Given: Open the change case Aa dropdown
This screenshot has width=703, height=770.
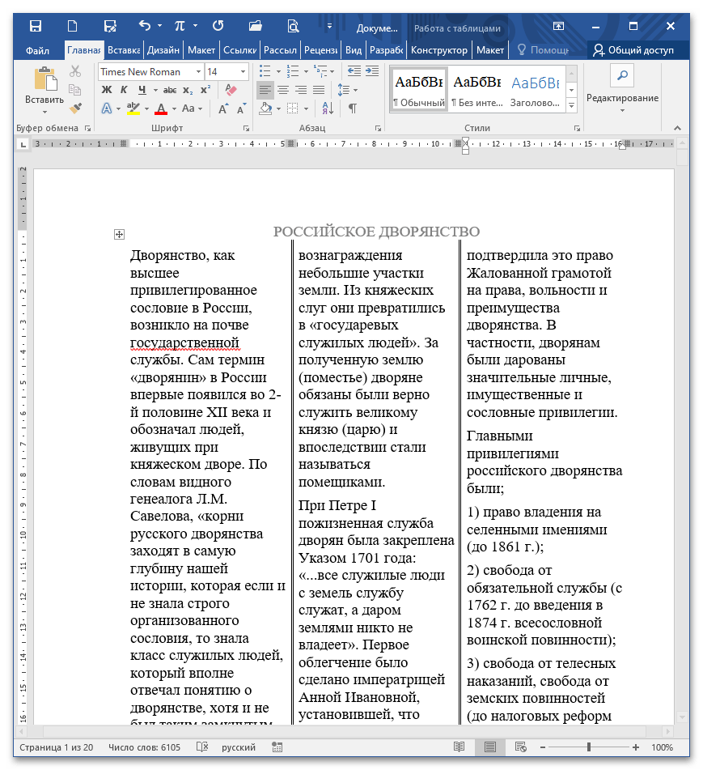Looking at the screenshot, I should click(192, 108).
